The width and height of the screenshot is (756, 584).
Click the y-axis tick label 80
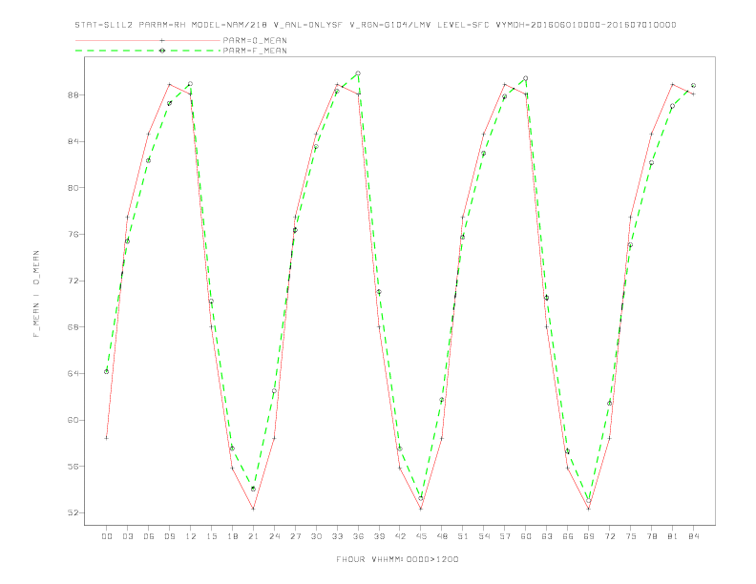[x=73, y=187]
